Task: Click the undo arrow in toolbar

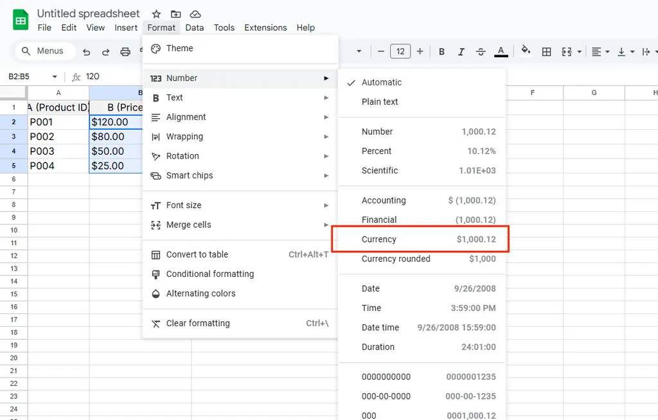Action: coord(87,52)
